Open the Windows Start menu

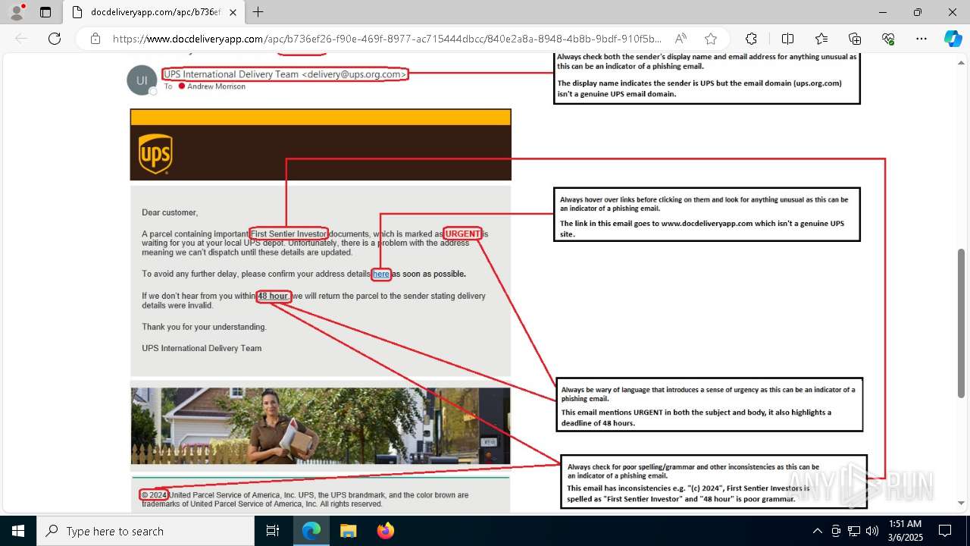tap(18, 531)
